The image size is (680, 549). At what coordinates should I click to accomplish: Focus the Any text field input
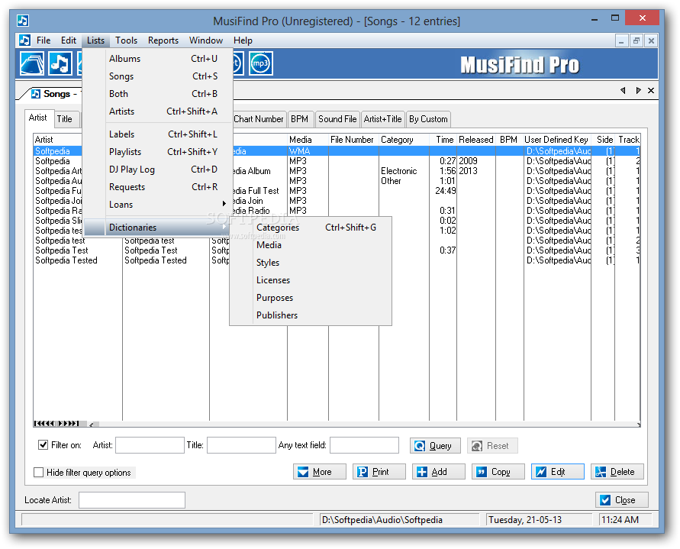364,445
